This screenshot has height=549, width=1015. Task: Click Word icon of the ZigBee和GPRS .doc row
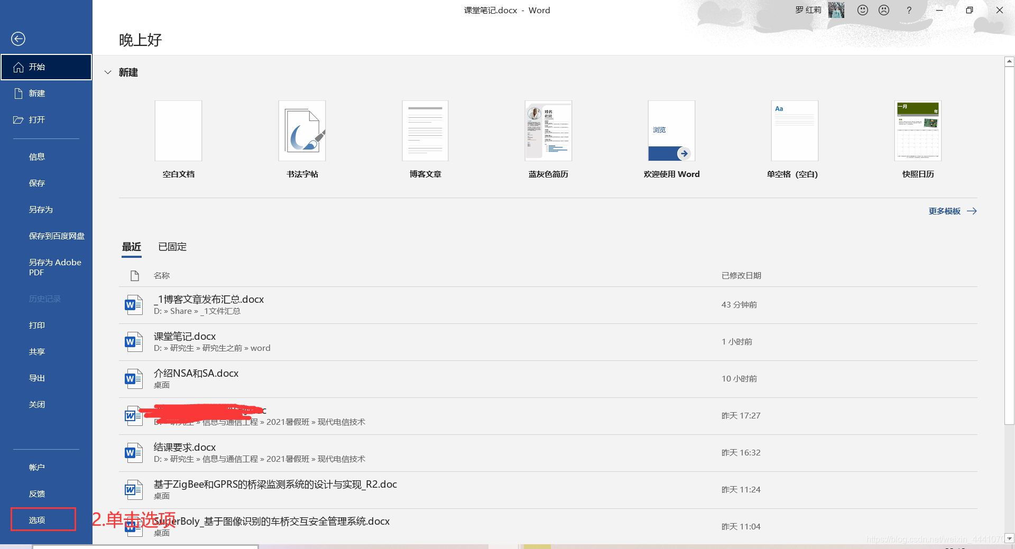tap(134, 490)
